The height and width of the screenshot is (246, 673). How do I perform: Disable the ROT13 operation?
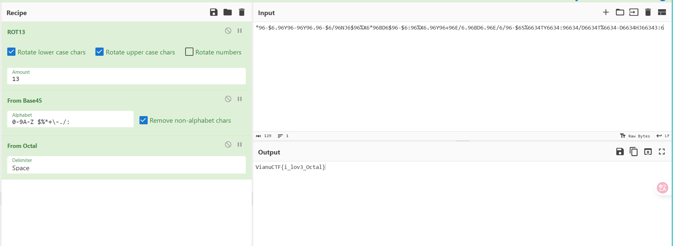pos(228,31)
